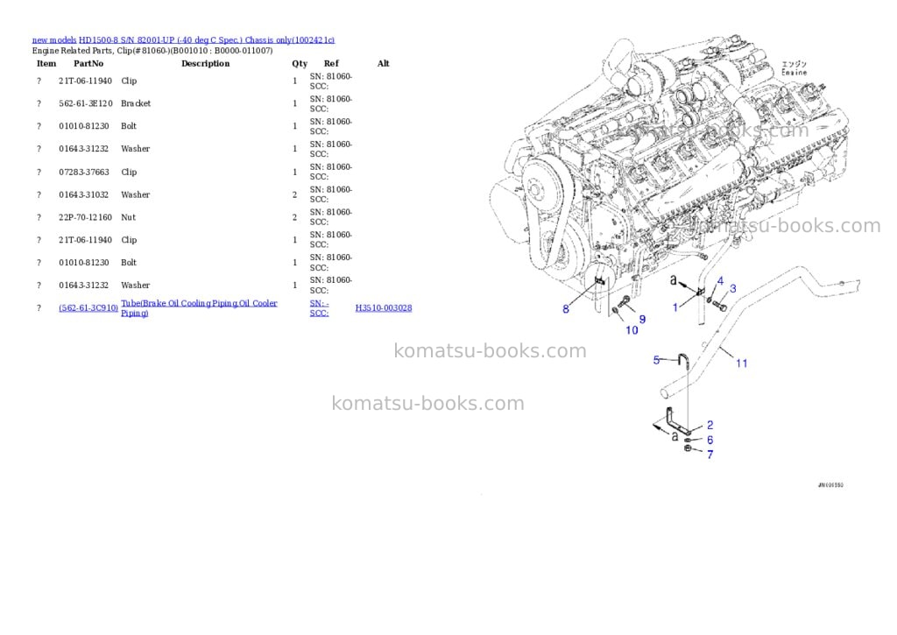Viewport: 897px width, 635px height.
Task: Click the "Ref" column header
Action: point(331,63)
